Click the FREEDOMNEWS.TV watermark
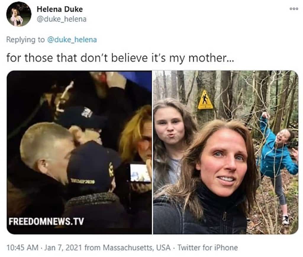 (x=46, y=221)
